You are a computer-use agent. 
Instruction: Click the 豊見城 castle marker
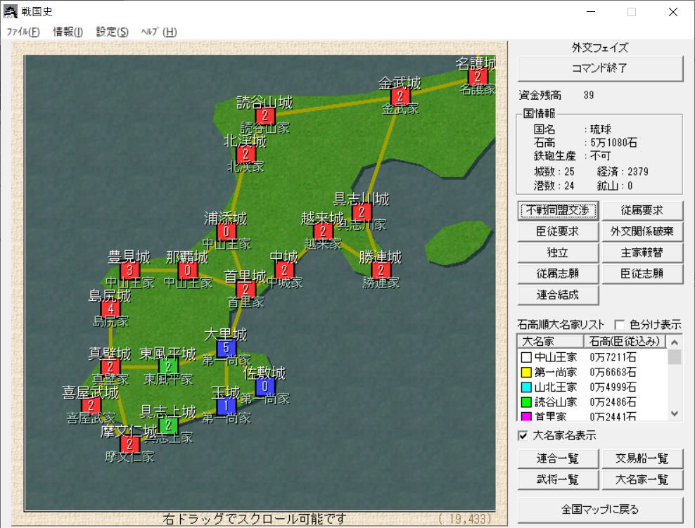[x=129, y=270]
